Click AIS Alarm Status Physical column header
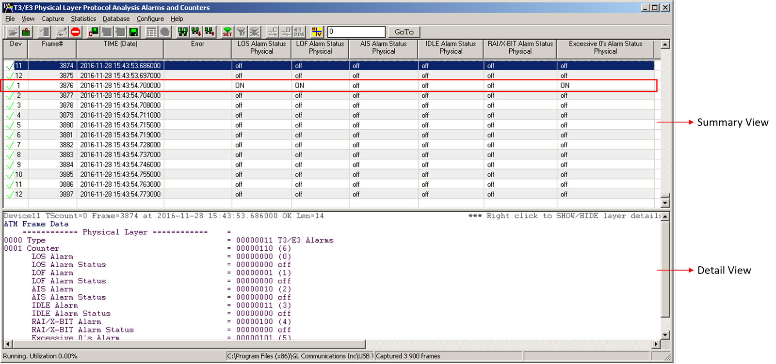 pos(383,49)
